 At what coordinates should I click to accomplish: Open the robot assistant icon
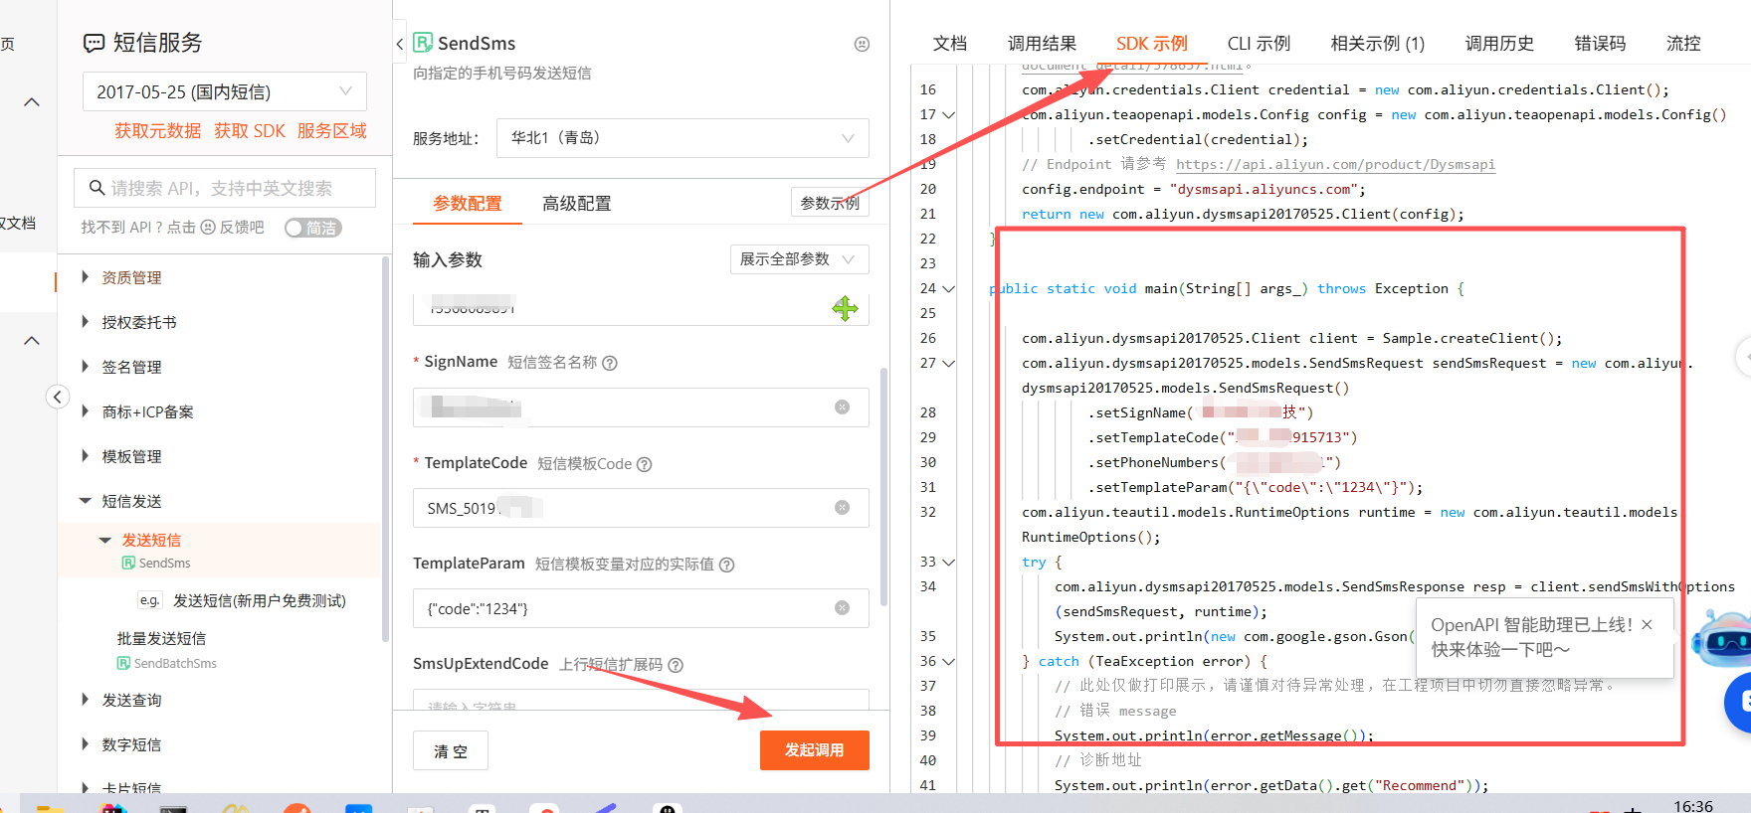[x=1721, y=638]
